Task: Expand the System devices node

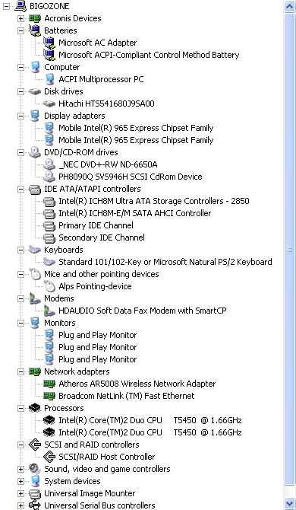Action: (20, 481)
